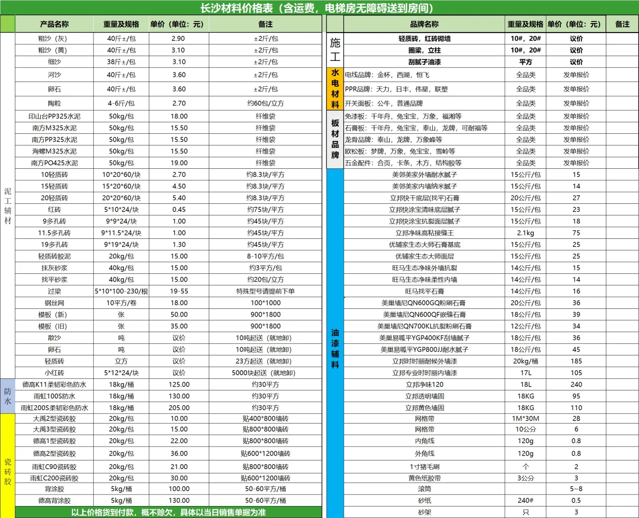Select the 优辅家生态大师石膏基底 cell
This screenshot has width=639, height=518.
coord(424,245)
